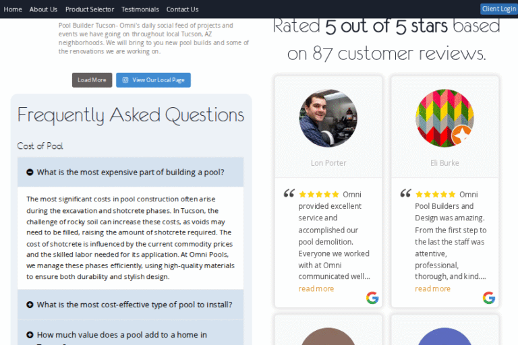Screen dimensions: 518x345
Task: Click 'read more' on Eli Burke review
Action: (x=433, y=288)
